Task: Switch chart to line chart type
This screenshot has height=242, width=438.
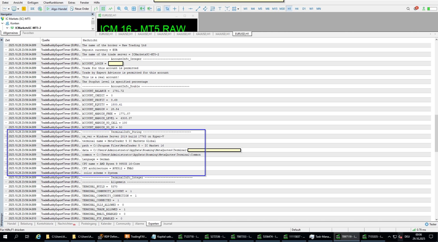Action: (110, 9)
